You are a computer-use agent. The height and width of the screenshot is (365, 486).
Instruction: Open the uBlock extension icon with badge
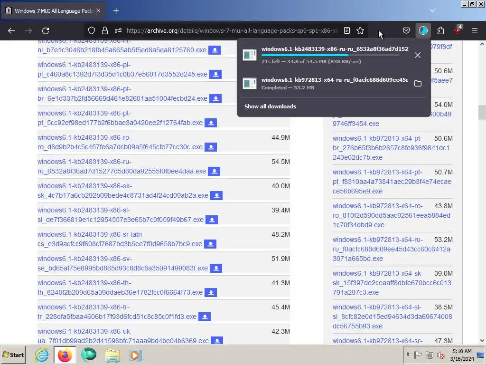458,30
